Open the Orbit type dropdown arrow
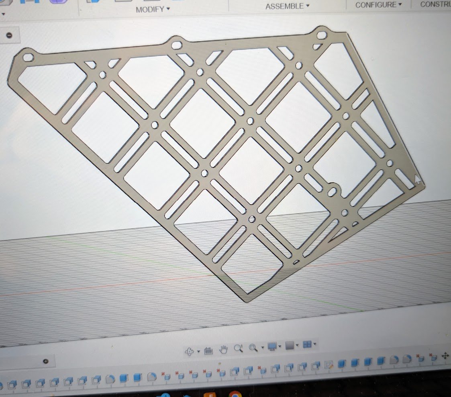Image resolution: width=451 pixels, height=397 pixels. click(x=198, y=351)
